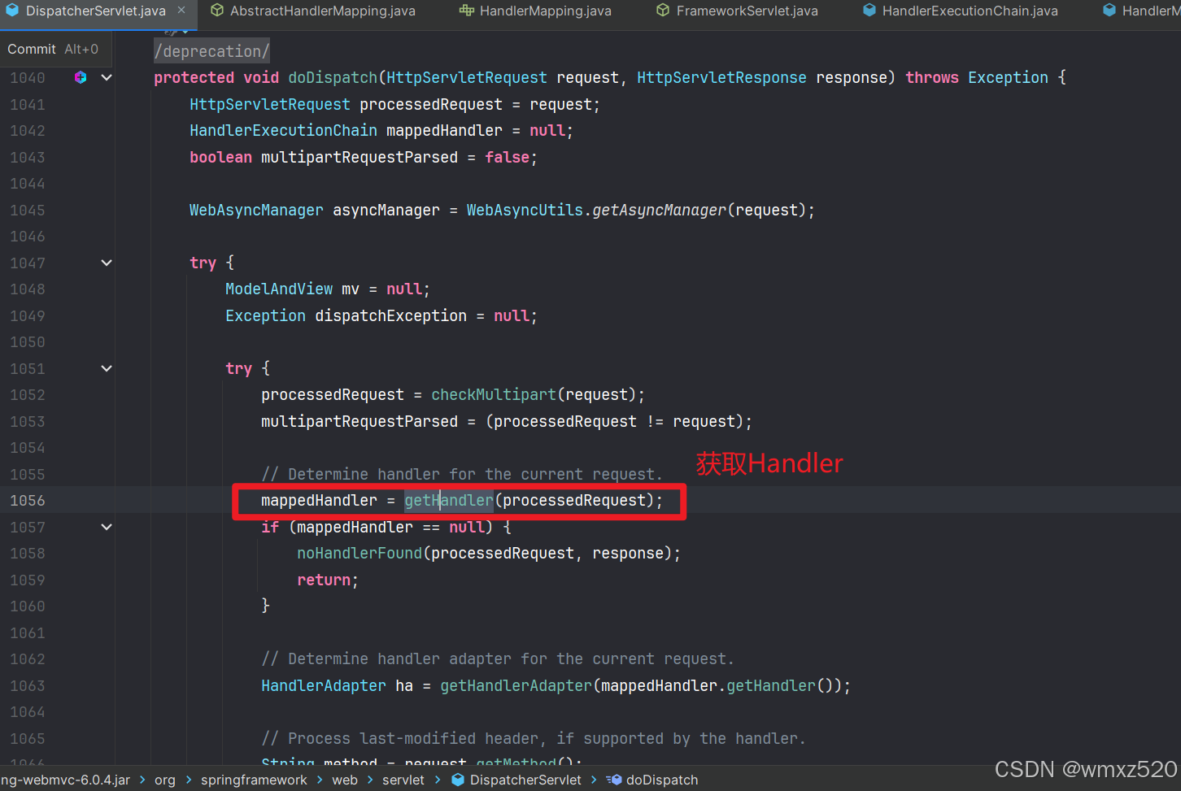Click doDispatch method in breadcrumb bar
Image resolution: width=1181 pixels, height=791 pixels.
662,780
